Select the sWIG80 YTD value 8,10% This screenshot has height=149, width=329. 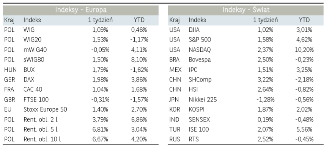pyautogui.click(x=139, y=60)
